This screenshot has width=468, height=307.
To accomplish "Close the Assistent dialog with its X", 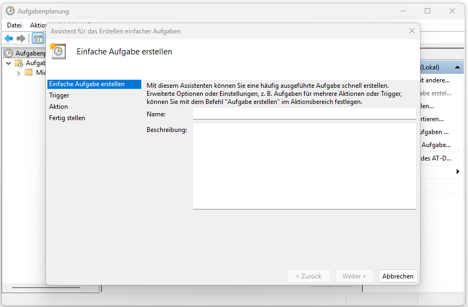I will [x=412, y=31].
